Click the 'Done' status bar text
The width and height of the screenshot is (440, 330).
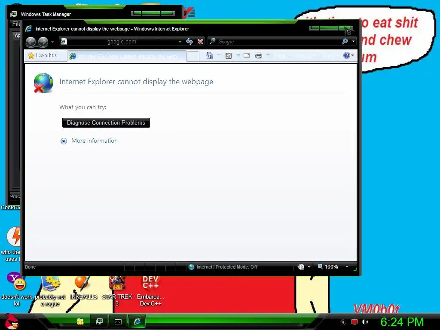pyautogui.click(x=31, y=267)
